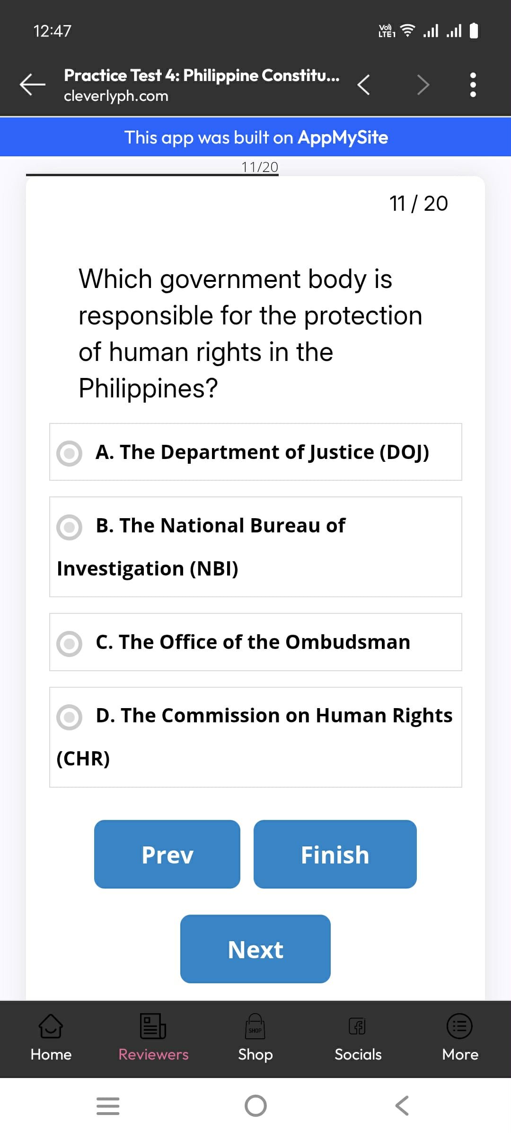Tap the forward page chevron
Screen dimensions: 511x1133
pyautogui.click(x=423, y=85)
